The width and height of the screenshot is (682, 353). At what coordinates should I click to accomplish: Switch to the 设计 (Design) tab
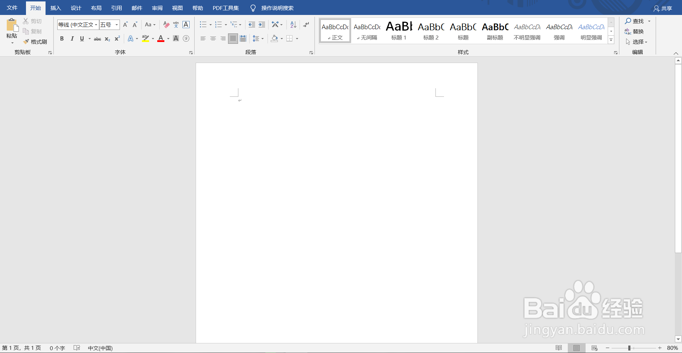[x=76, y=8]
